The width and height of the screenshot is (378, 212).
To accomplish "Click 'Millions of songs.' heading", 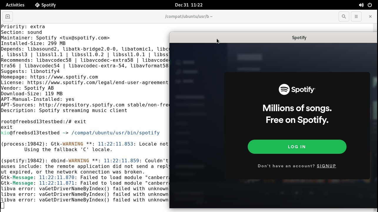I will point(297,108).
